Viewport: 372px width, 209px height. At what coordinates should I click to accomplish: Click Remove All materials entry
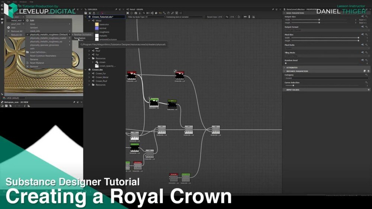coord(17,31)
